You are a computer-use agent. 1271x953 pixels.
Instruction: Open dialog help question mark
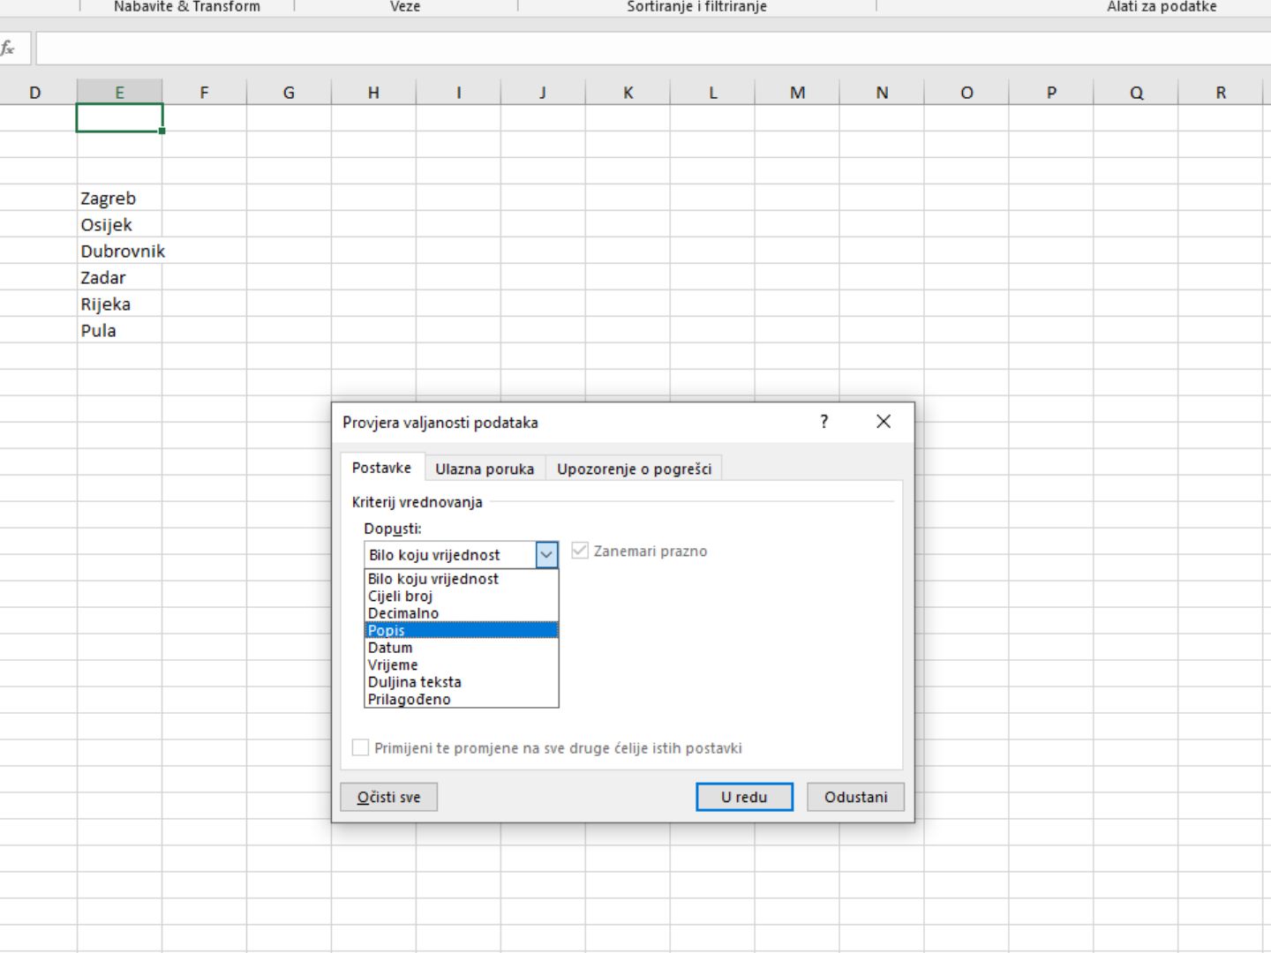point(824,422)
